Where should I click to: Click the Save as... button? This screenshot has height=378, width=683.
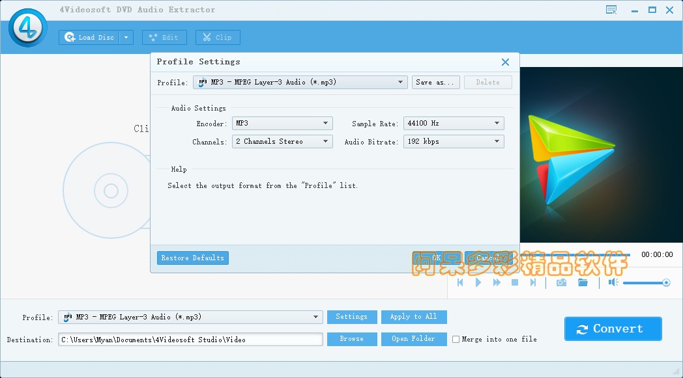coord(435,82)
